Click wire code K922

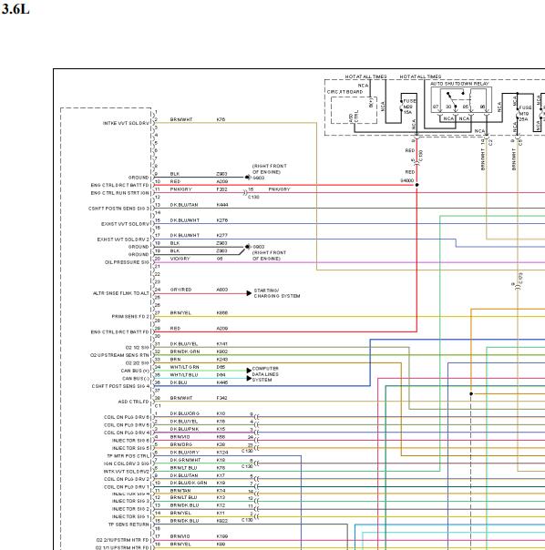click(x=222, y=521)
